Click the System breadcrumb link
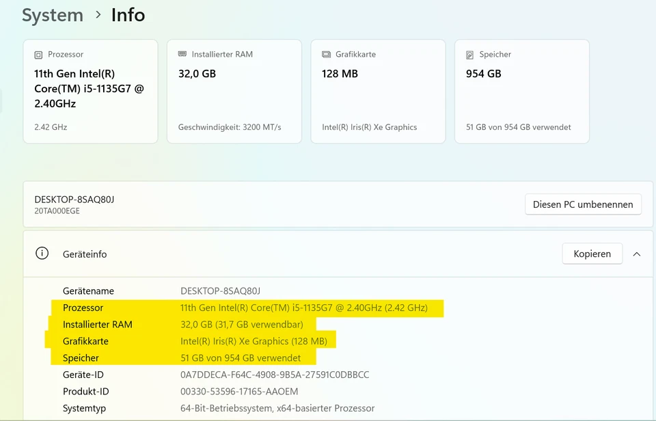The height and width of the screenshot is (421, 656). (x=53, y=15)
